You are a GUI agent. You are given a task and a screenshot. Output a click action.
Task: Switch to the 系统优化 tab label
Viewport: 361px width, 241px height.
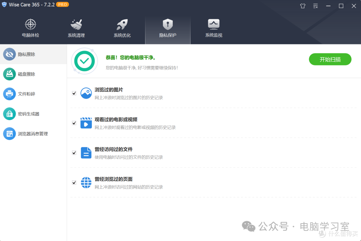point(122,35)
